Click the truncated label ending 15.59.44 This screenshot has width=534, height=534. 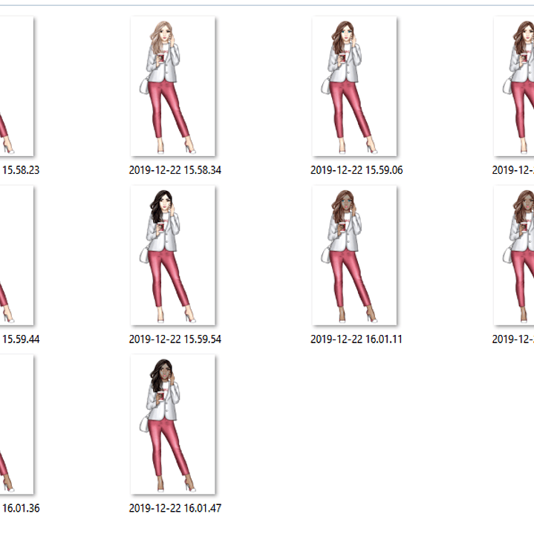[21, 339]
